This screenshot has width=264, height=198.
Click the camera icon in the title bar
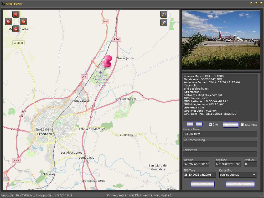(3, 3)
